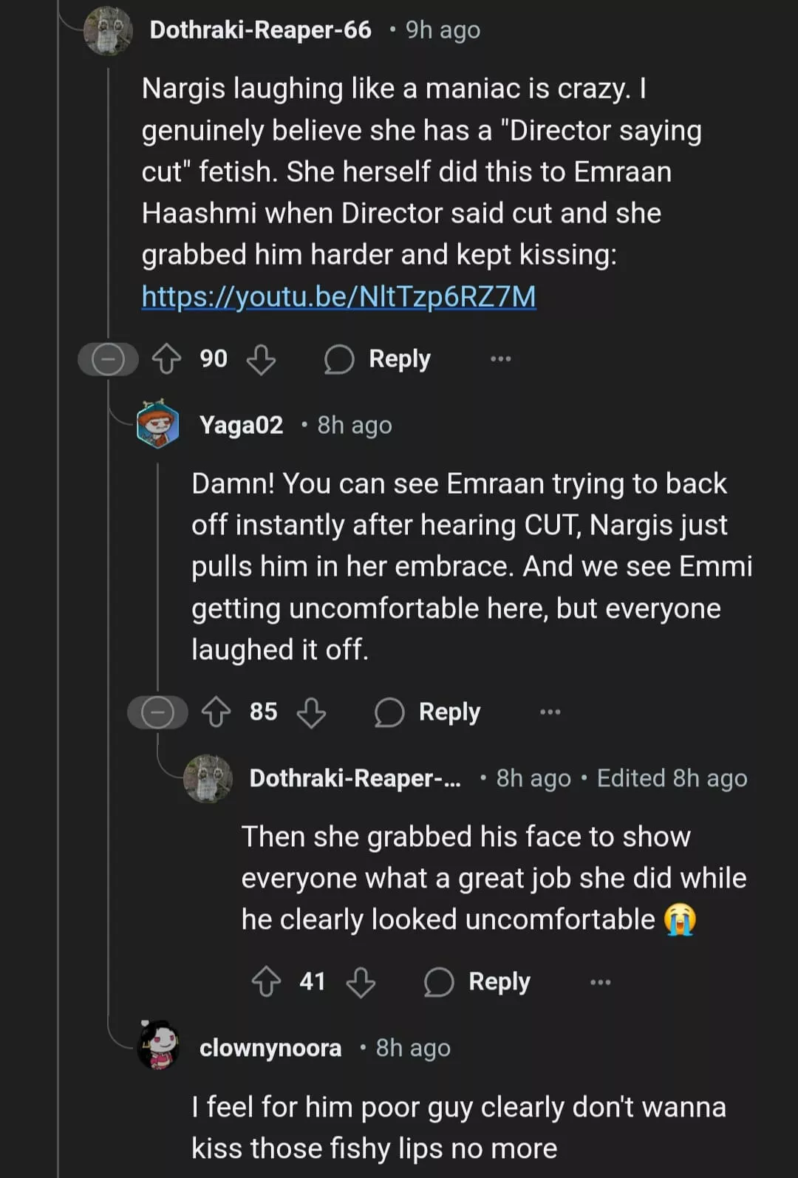The height and width of the screenshot is (1178, 798).
Task: Reply to Yaga02's comment
Action: 428,712
